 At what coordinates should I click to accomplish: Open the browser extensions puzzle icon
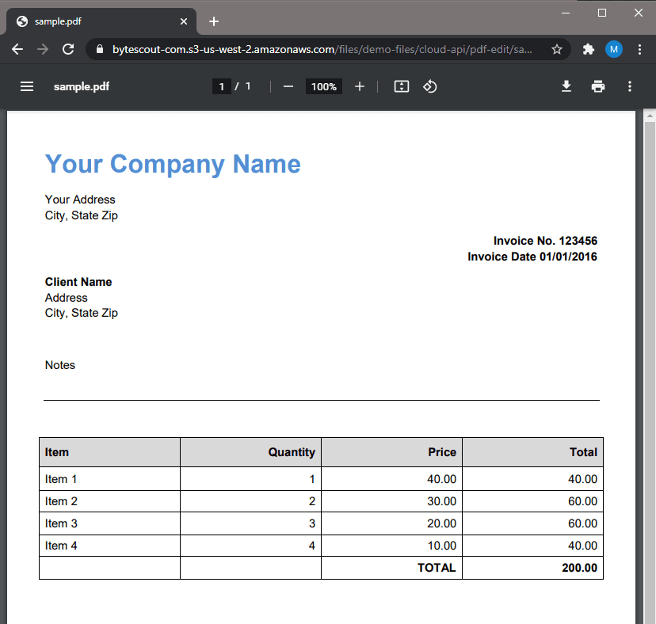click(588, 49)
